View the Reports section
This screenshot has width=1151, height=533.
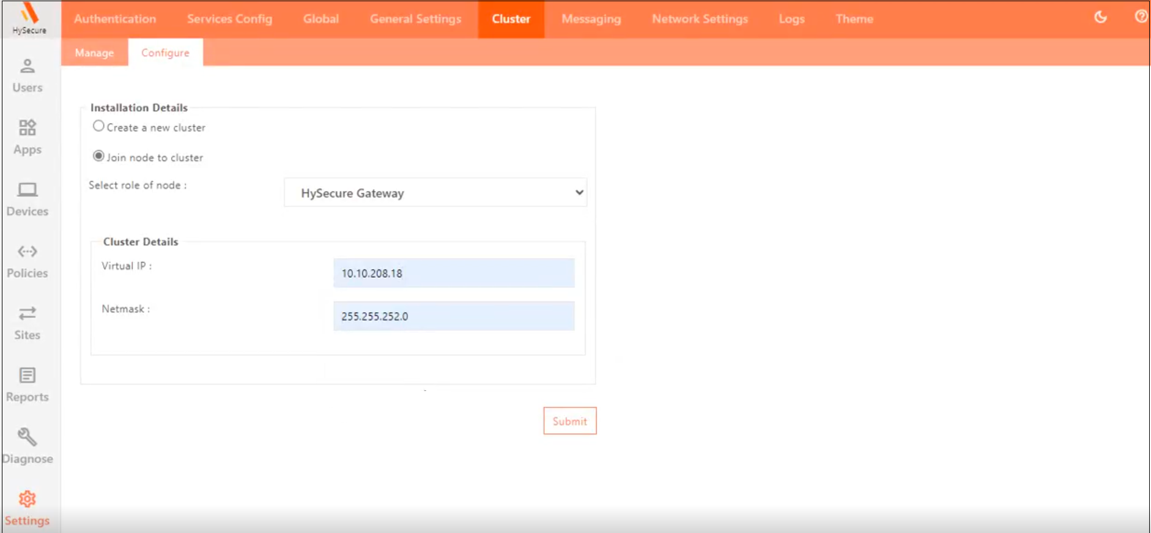pos(28,375)
